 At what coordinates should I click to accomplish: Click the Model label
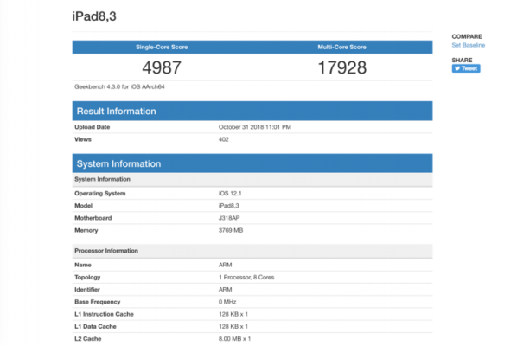tap(83, 206)
